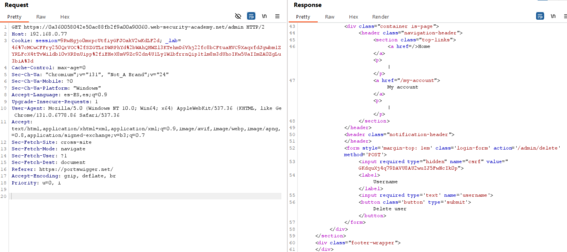Click the Accept-Encoding: gzip, deflate, br header

pos(64,176)
